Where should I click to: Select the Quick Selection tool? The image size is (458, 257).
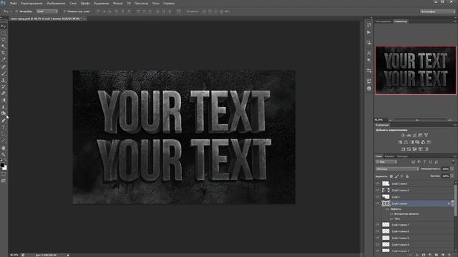3,46
